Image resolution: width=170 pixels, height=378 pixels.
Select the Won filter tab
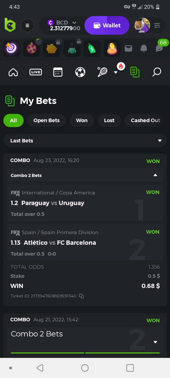click(82, 120)
